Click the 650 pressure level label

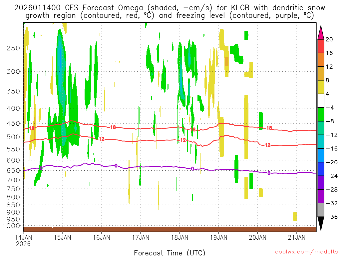tap(13, 170)
